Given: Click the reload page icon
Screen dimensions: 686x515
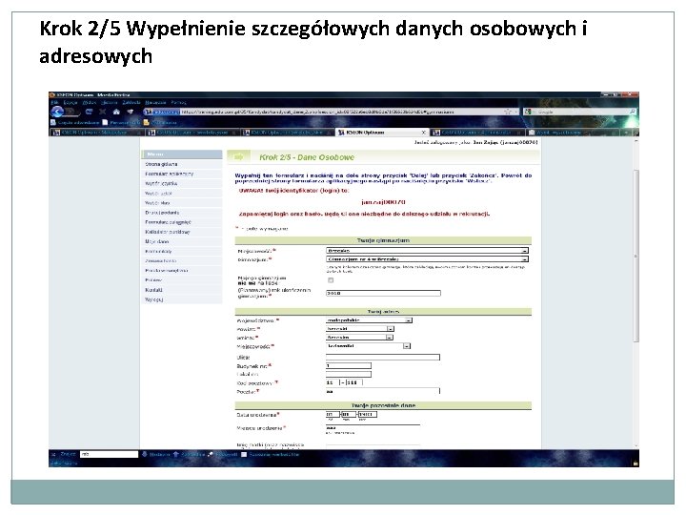Looking at the screenshot, I should [x=89, y=112].
